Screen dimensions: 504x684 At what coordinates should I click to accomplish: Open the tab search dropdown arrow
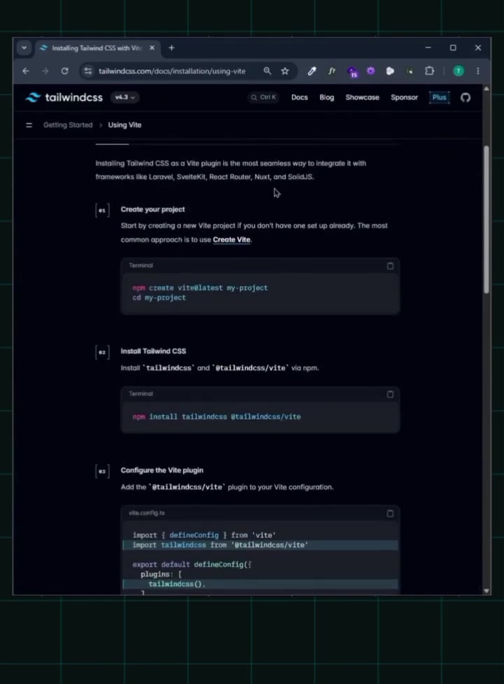[x=24, y=48]
